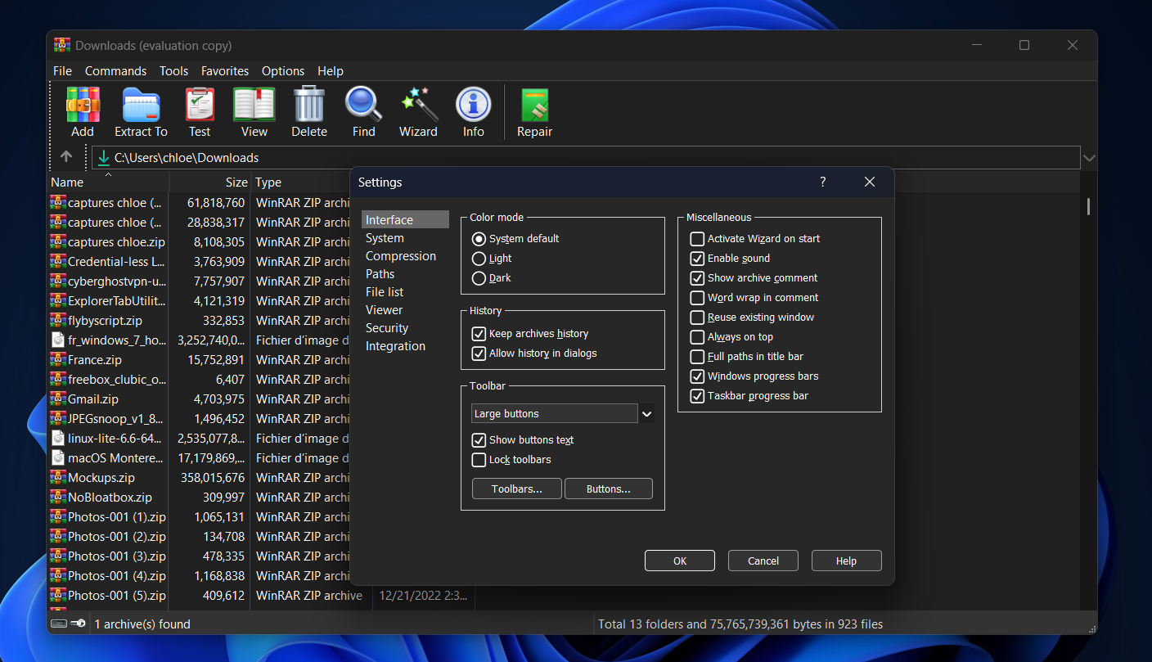
Task: Select the Dark color mode
Action: click(479, 277)
